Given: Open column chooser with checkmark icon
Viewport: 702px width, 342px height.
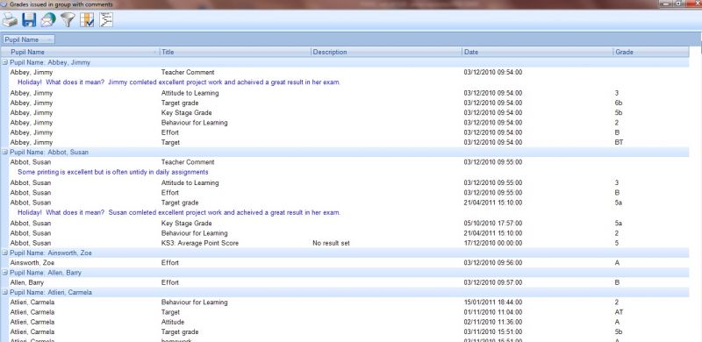Looking at the screenshot, I should point(87,20).
